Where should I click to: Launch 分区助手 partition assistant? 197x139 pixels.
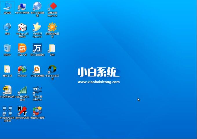(x=22, y=69)
